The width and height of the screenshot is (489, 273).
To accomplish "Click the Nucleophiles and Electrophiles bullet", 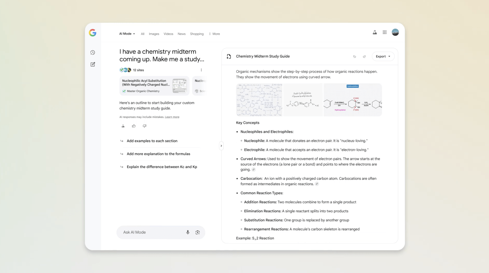I will click(x=267, y=132).
